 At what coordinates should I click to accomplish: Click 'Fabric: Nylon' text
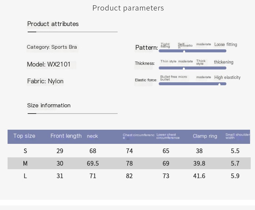click(45, 81)
